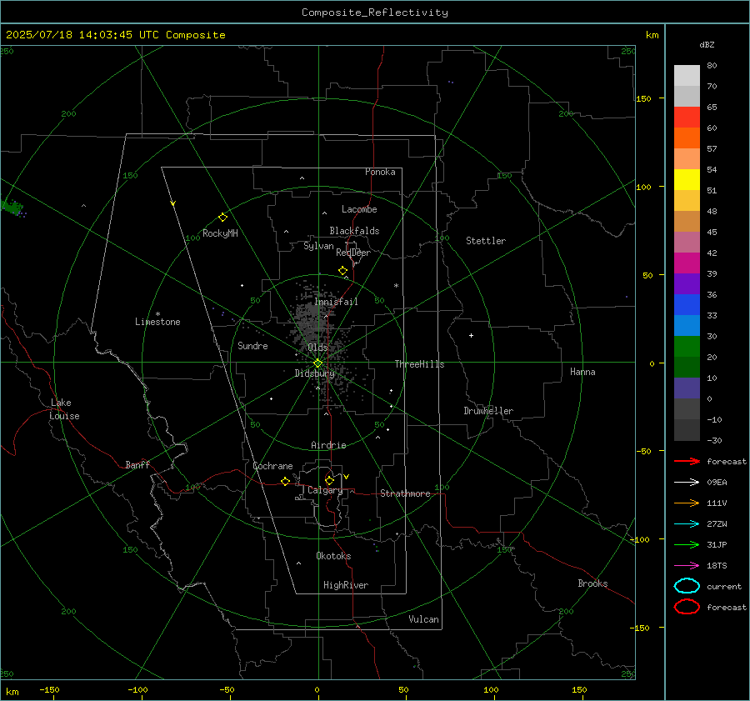Click the orange 111V arrow icon
Screen dimensions: 750x701
pyautogui.click(x=687, y=503)
